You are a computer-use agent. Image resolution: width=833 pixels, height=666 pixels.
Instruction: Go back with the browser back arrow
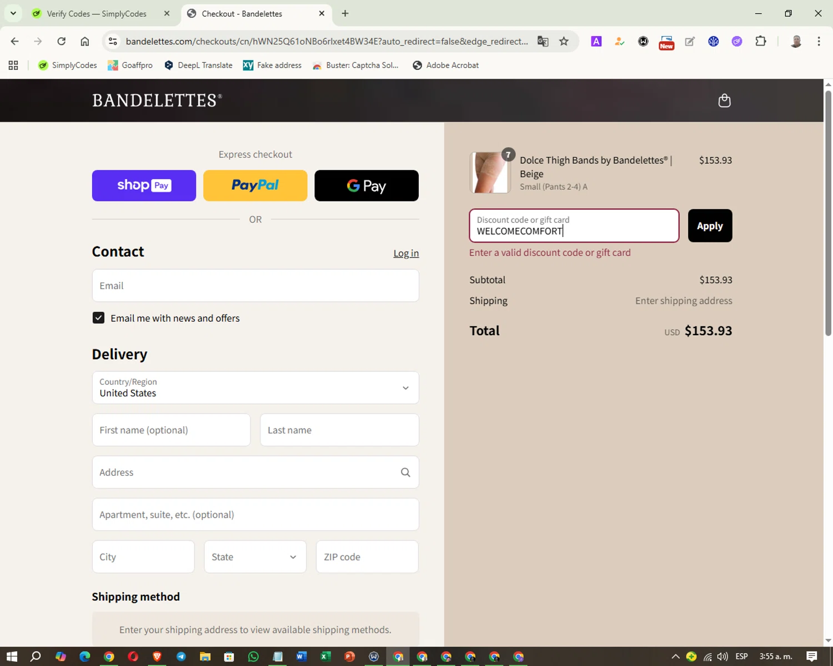15,41
